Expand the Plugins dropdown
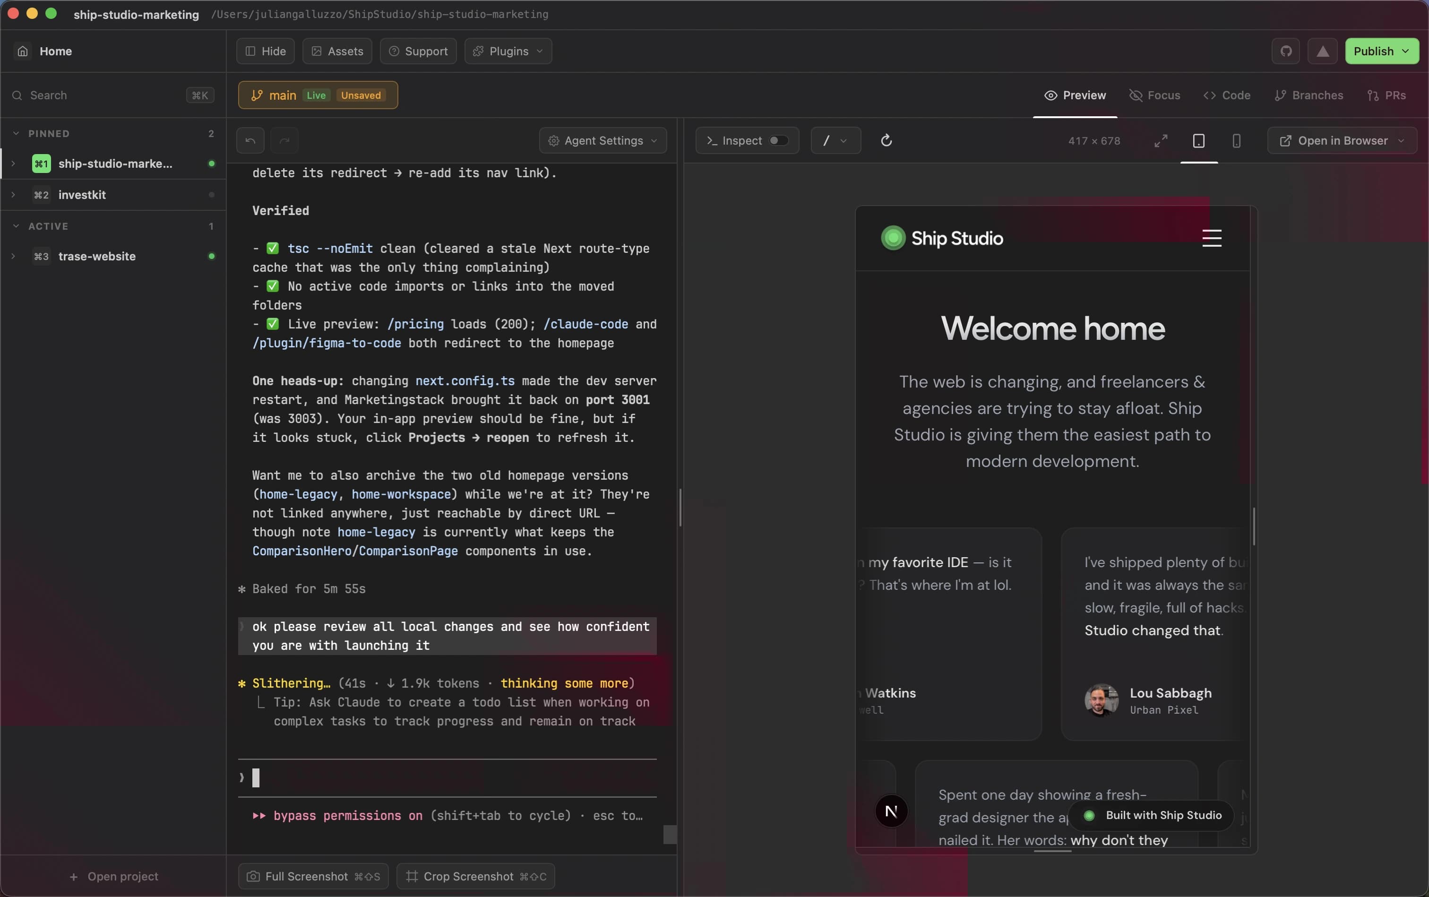 [508, 51]
